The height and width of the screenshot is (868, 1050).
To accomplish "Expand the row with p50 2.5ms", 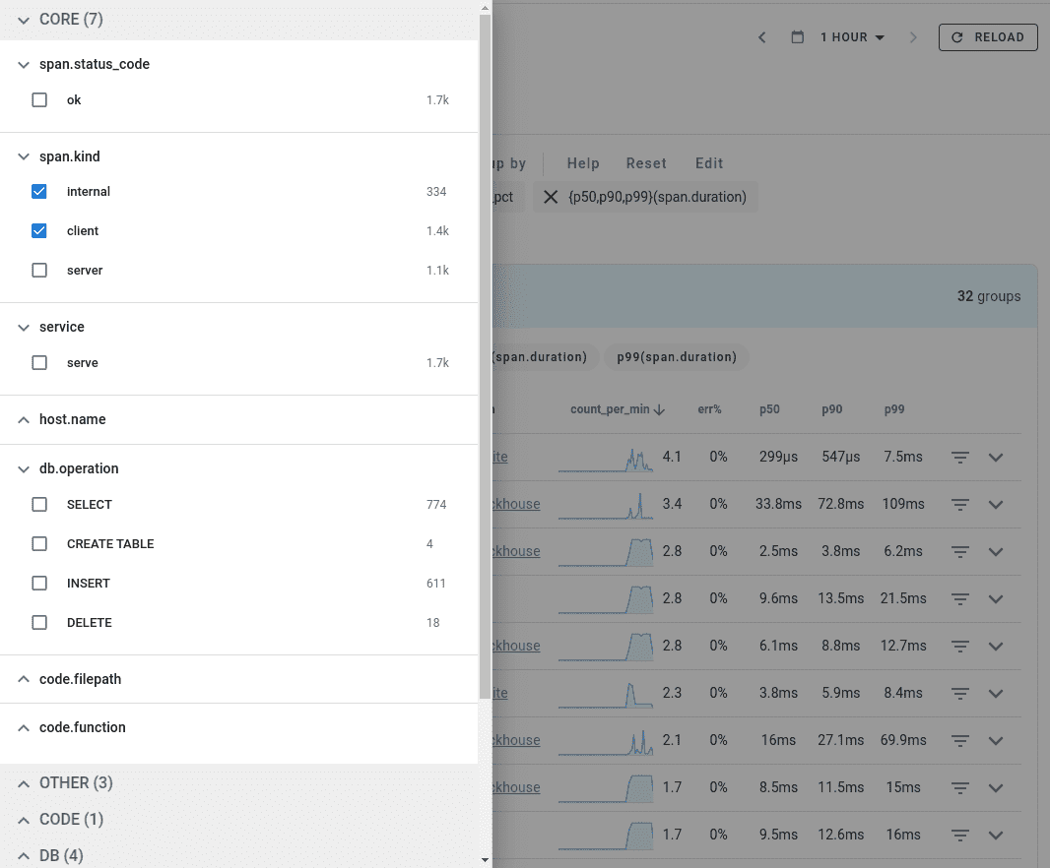I will point(996,552).
